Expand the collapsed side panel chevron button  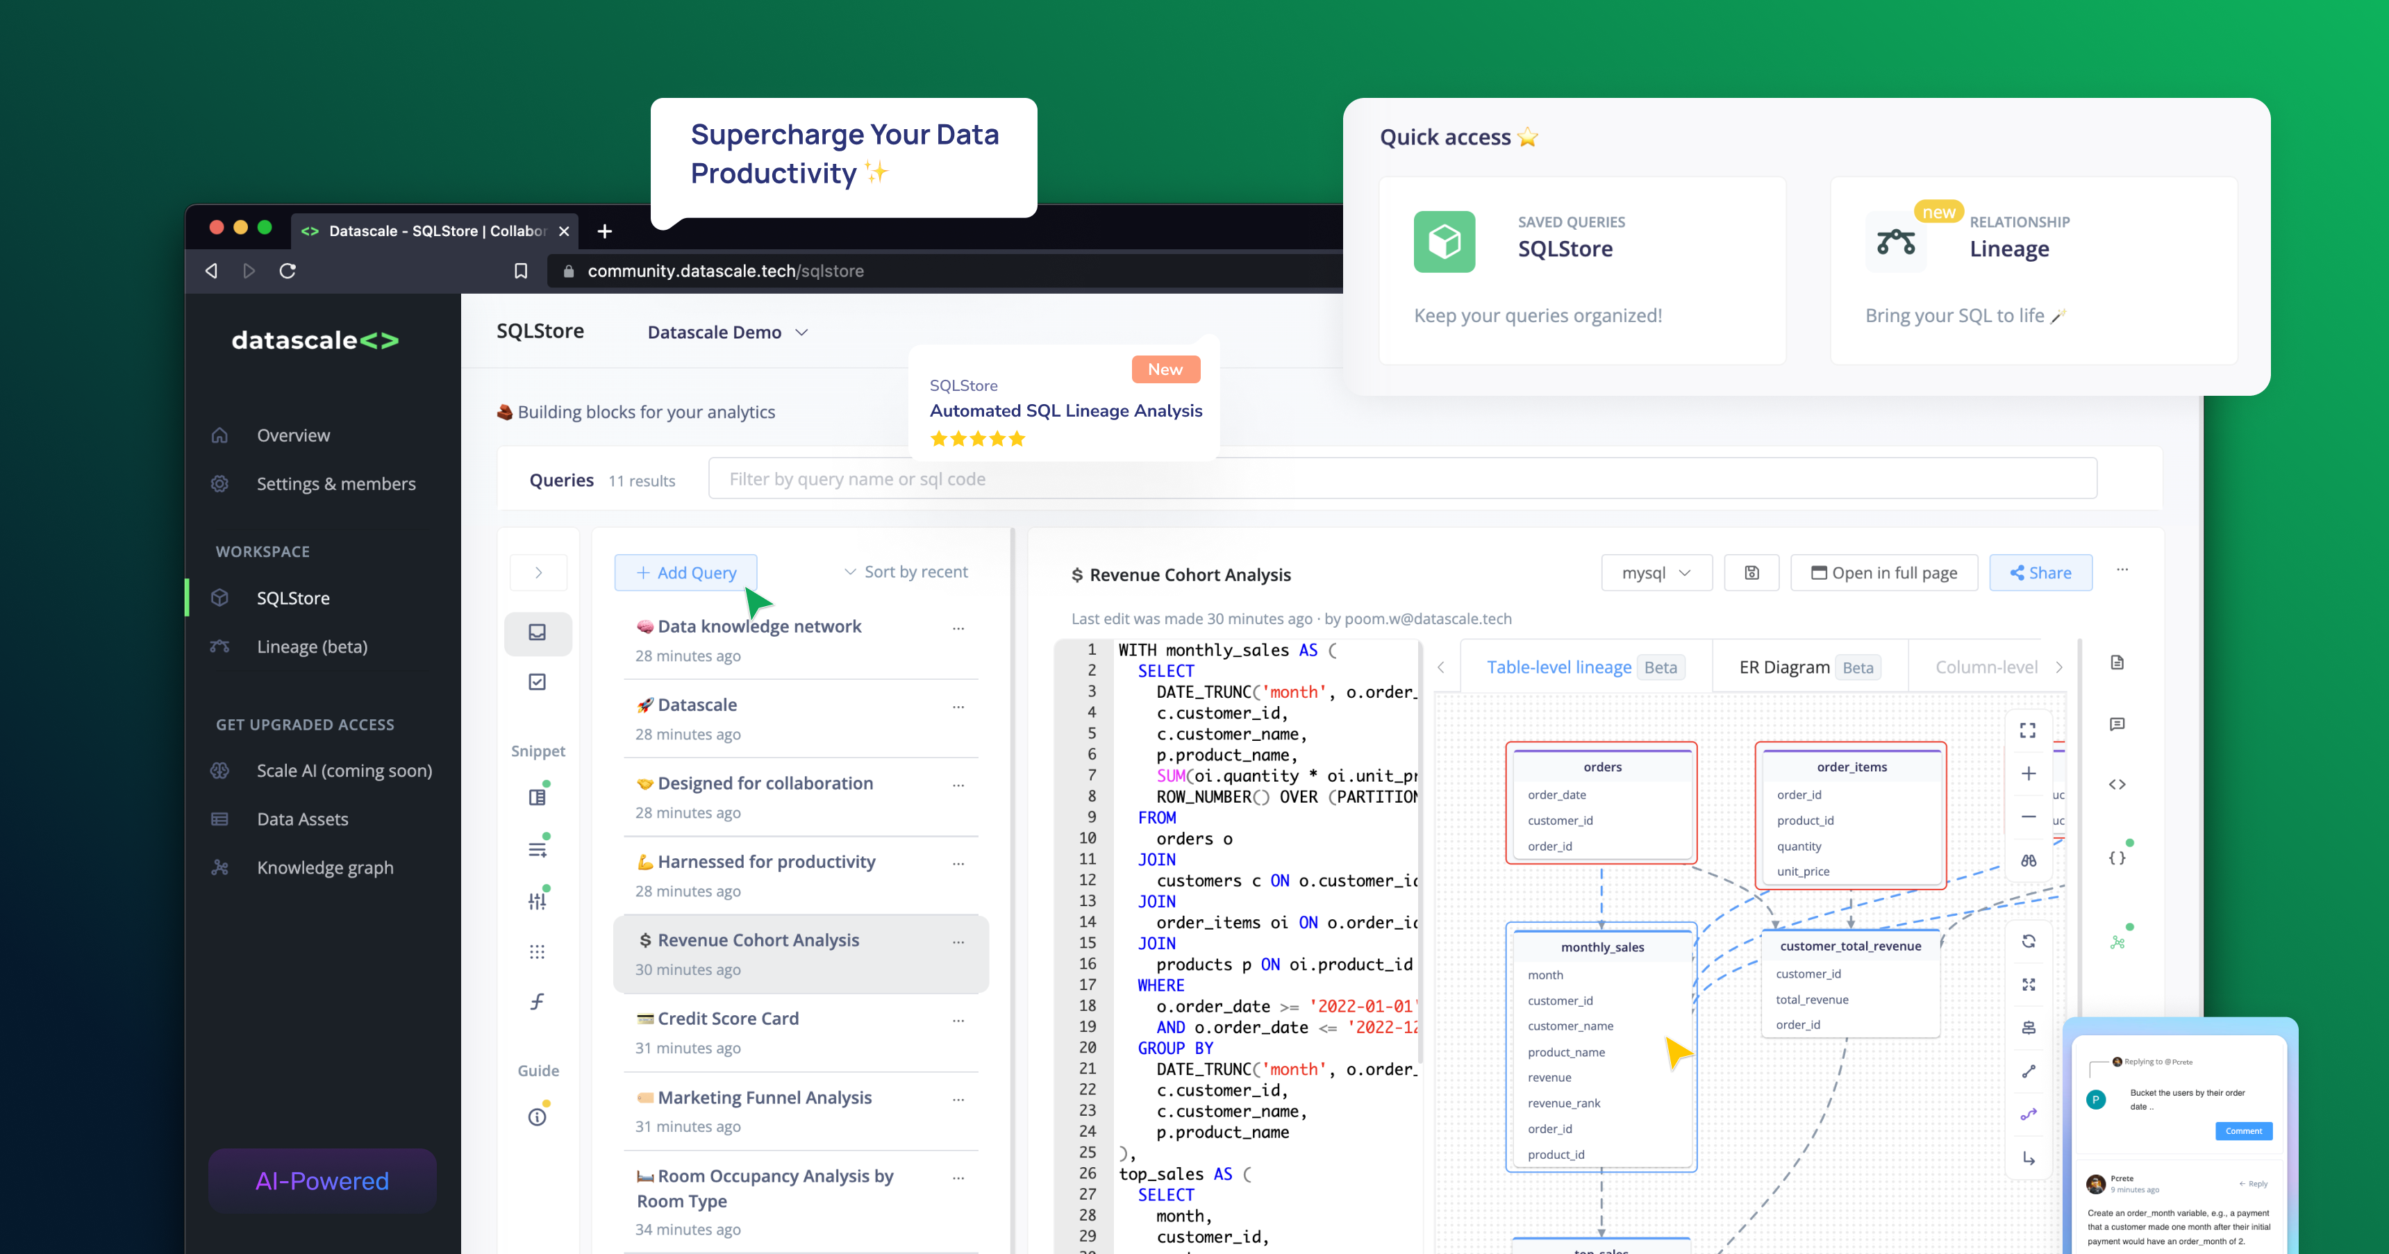click(x=538, y=572)
